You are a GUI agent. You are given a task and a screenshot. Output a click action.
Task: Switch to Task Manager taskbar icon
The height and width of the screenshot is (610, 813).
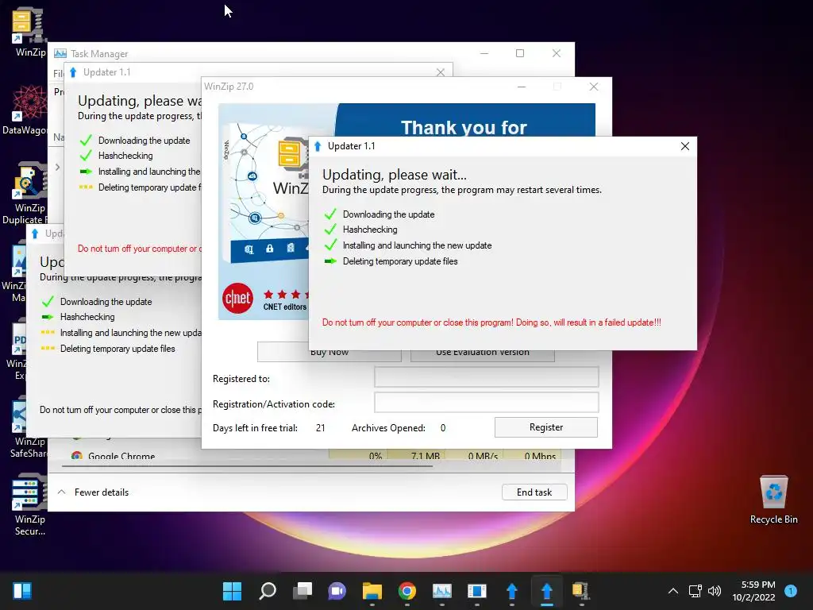(441, 591)
